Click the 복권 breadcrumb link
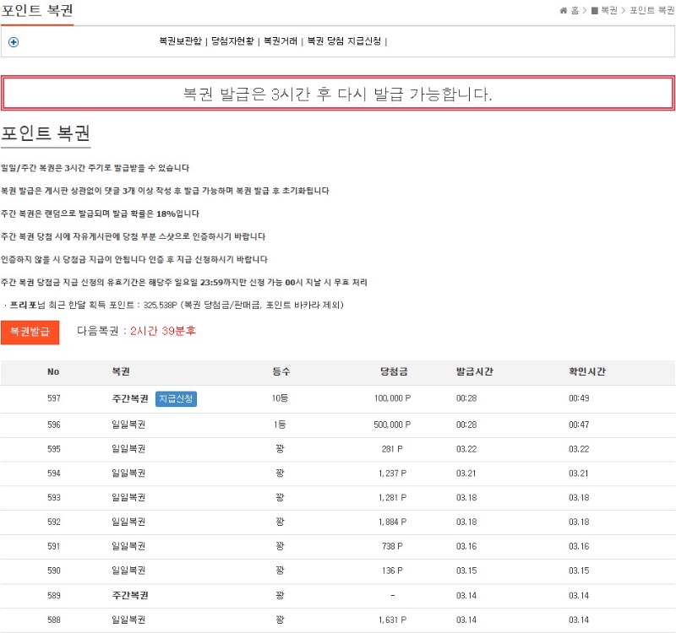Screen dimensions: 676x633 [x=608, y=10]
